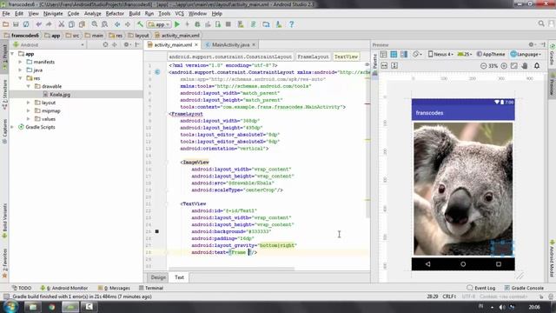Select the Blueprint view icon in Preview
This screenshot has width=556, height=313.
click(x=394, y=54)
